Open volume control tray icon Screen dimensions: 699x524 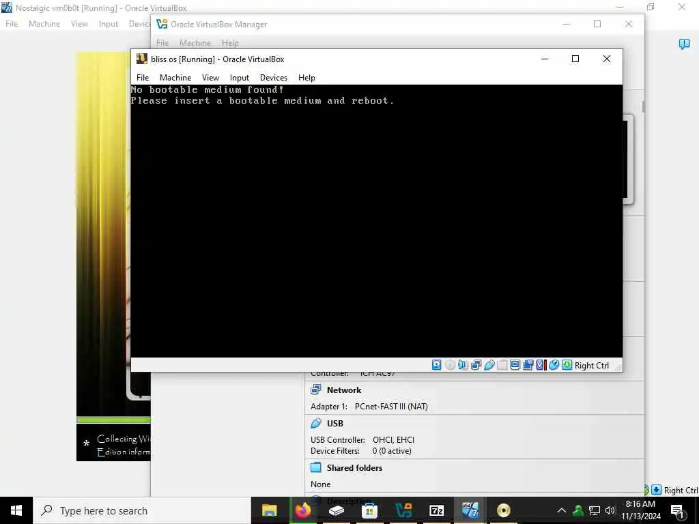tap(610, 510)
